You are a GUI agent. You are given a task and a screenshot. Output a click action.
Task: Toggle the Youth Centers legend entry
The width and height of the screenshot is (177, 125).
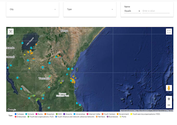(x=109, y=114)
